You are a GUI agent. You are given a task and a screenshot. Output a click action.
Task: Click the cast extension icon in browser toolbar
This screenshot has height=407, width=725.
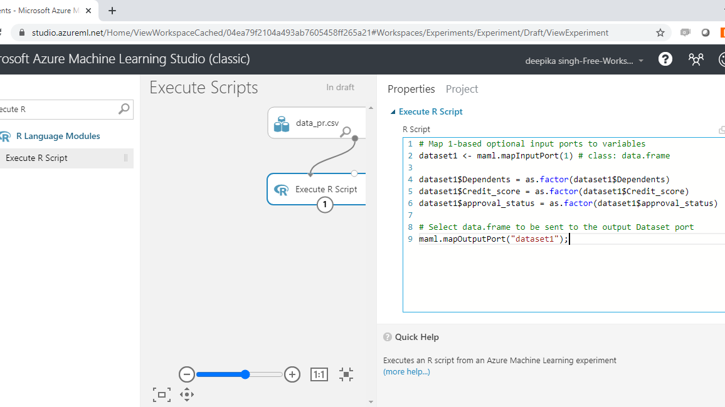tap(685, 33)
